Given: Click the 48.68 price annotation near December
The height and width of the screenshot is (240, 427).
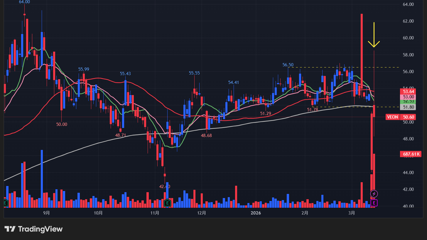Looking at the screenshot, I should pyautogui.click(x=206, y=136).
